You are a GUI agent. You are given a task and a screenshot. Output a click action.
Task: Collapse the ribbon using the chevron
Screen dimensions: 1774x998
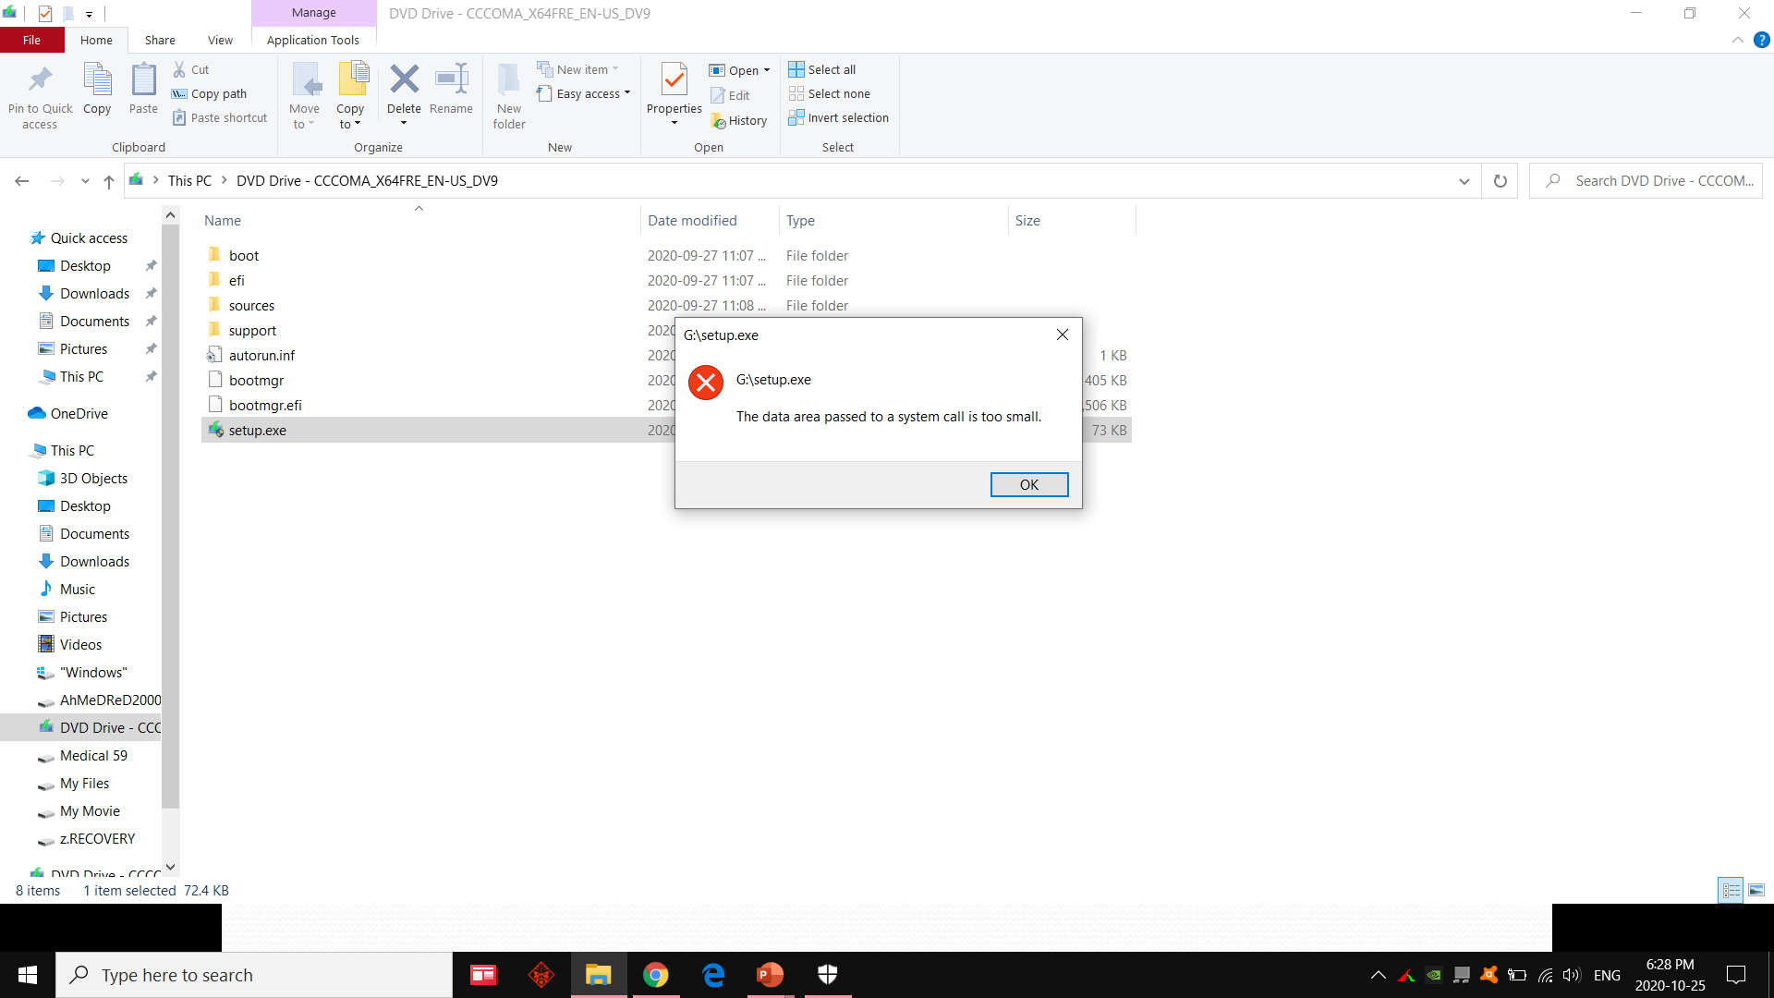[x=1738, y=41]
